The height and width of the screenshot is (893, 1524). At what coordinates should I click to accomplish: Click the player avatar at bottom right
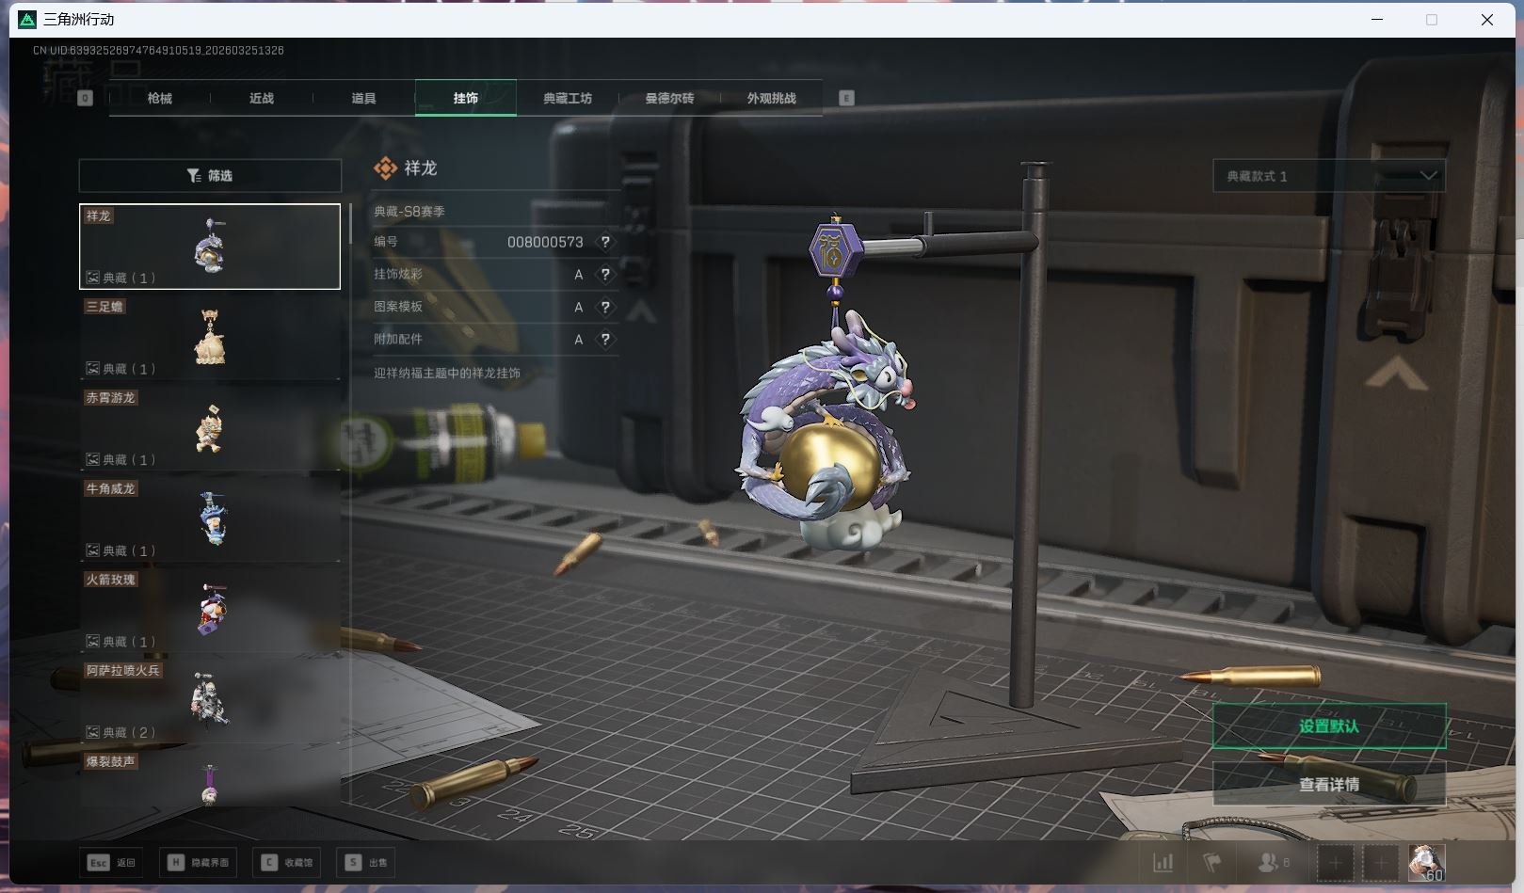point(1426,862)
